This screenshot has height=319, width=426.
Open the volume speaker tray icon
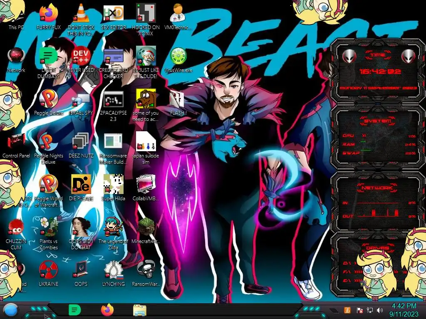pyautogui.click(x=380, y=310)
